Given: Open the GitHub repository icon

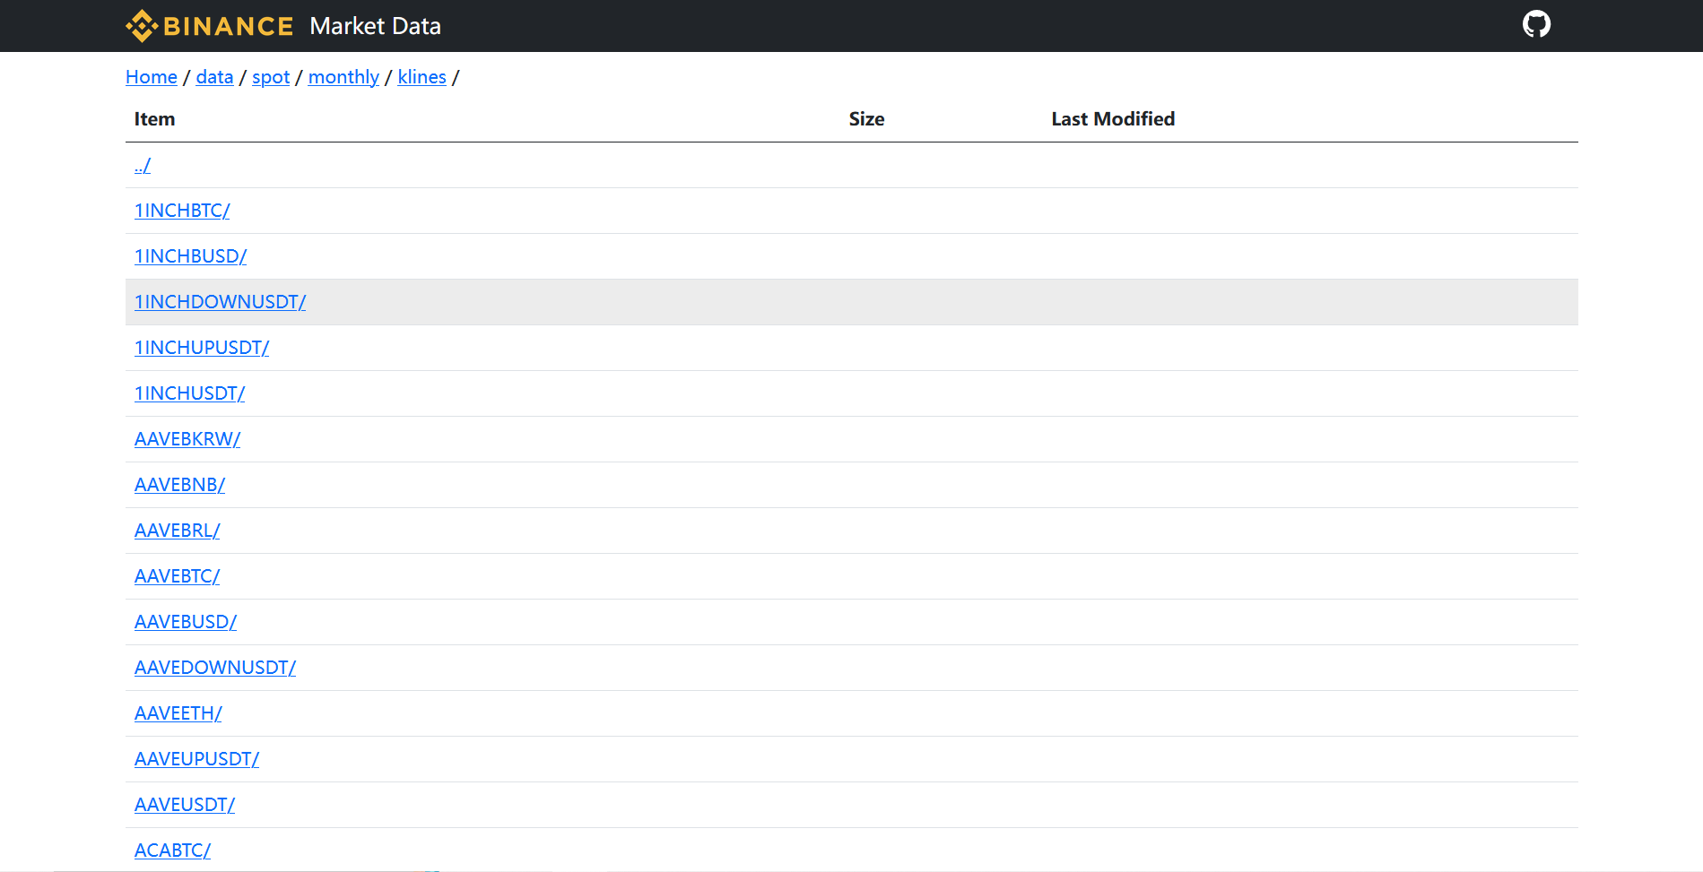Looking at the screenshot, I should tap(1536, 24).
